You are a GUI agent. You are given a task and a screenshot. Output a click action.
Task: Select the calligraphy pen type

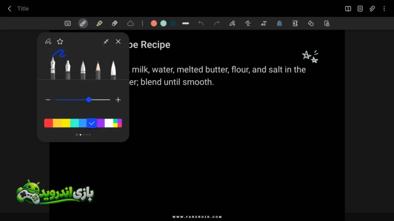tap(68, 70)
